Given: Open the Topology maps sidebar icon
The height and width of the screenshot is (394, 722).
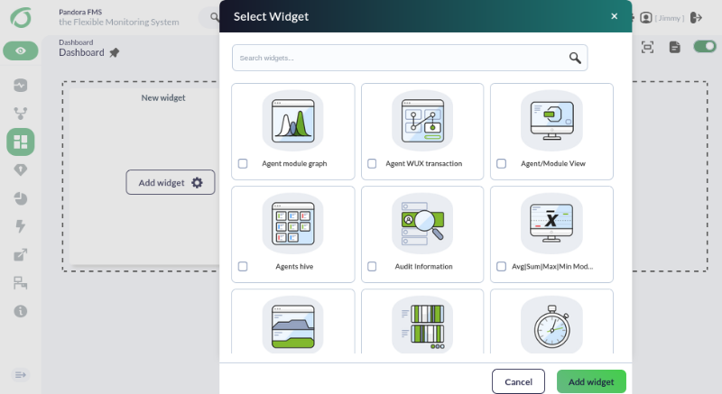Looking at the screenshot, I should 20,113.
